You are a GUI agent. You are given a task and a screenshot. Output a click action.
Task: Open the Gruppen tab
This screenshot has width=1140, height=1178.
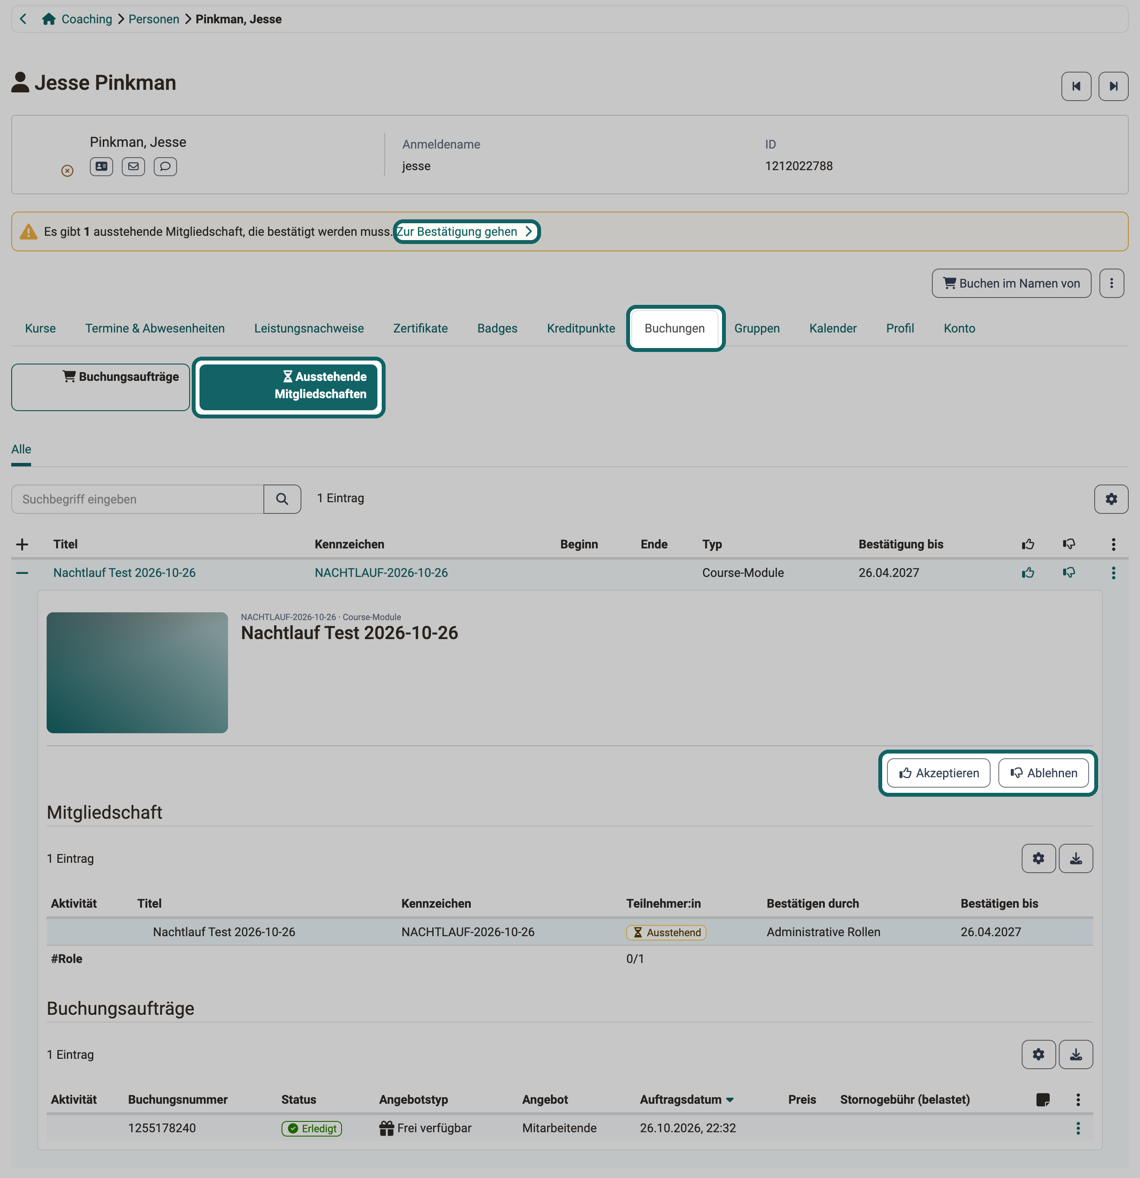757,328
